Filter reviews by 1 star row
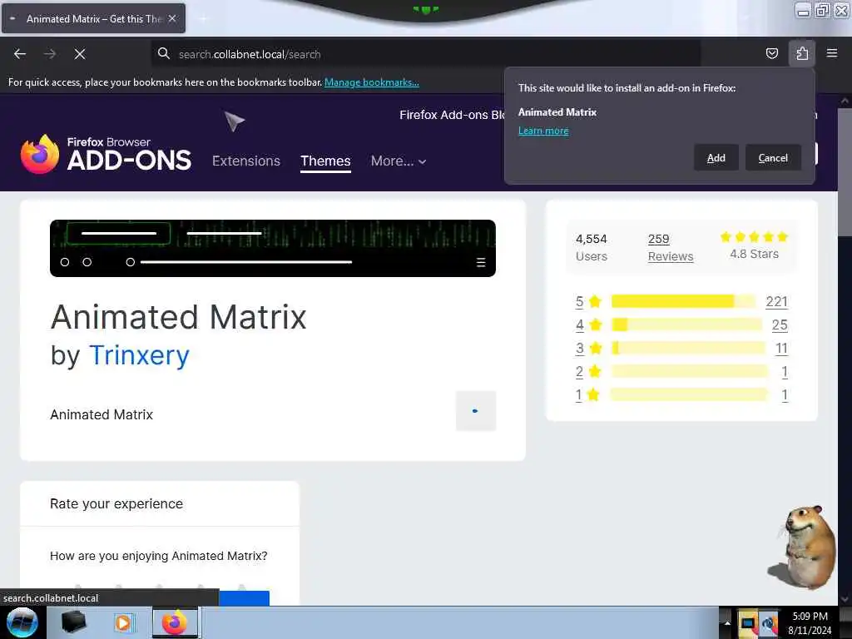The image size is (852, 639). coord(681,394)
